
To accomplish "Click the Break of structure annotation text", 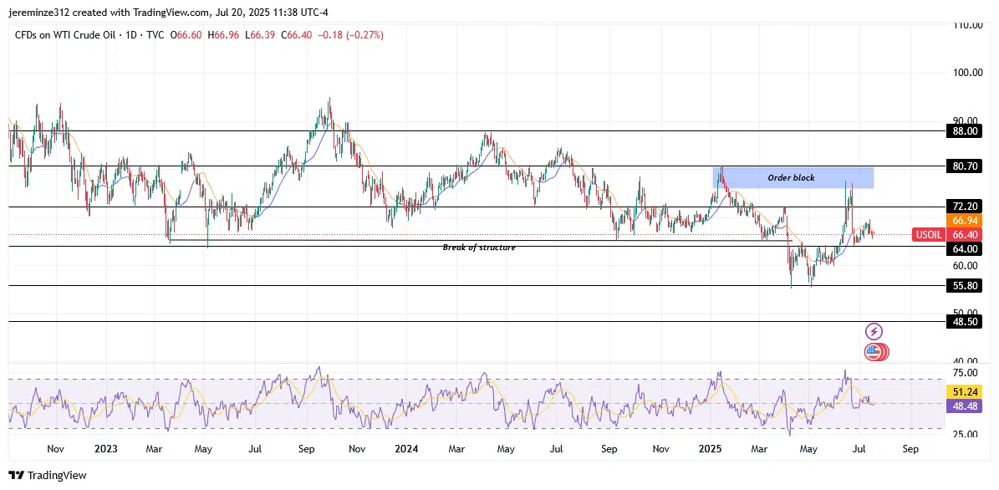I will pos(479,248).
